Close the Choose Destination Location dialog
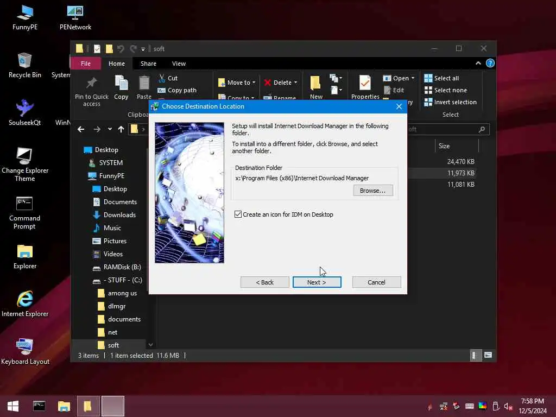 (x=399, y=106)
